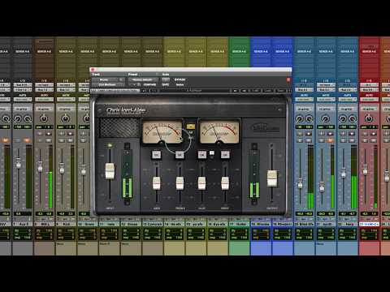Click the Save button in the Waves toolbar
The height and width of the screenshot is (292, 390).
coord(281,91)
